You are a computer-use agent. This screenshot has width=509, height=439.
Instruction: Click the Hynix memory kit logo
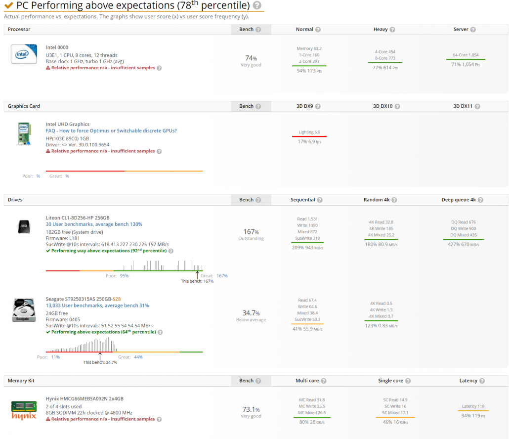(x=24, y=410)
